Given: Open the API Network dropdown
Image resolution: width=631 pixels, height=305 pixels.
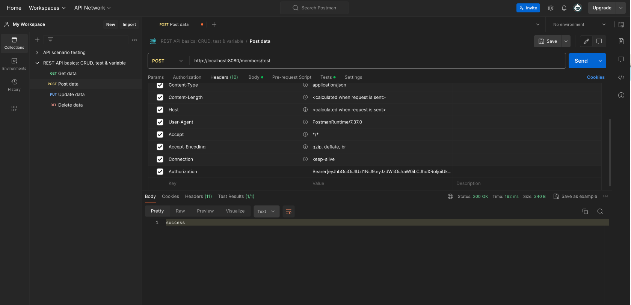Looking at the screenshot, I should click(x=92, y=8).
